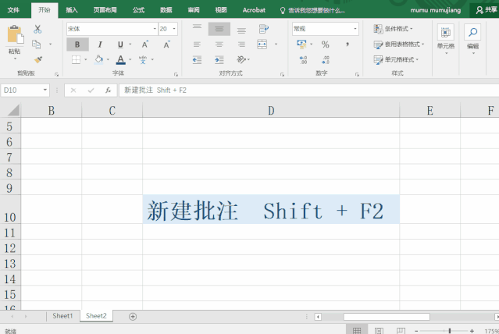Increase font size with larger A
499x334 pixels.
[x=144, y=44]
